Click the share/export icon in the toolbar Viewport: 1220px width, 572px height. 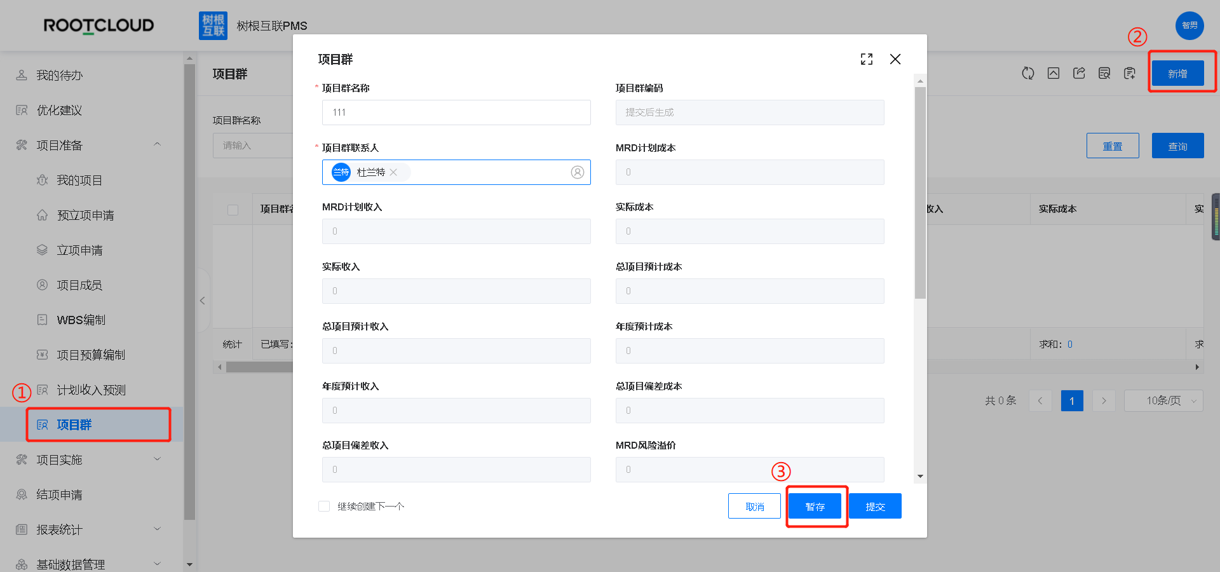click(1079, 73)
